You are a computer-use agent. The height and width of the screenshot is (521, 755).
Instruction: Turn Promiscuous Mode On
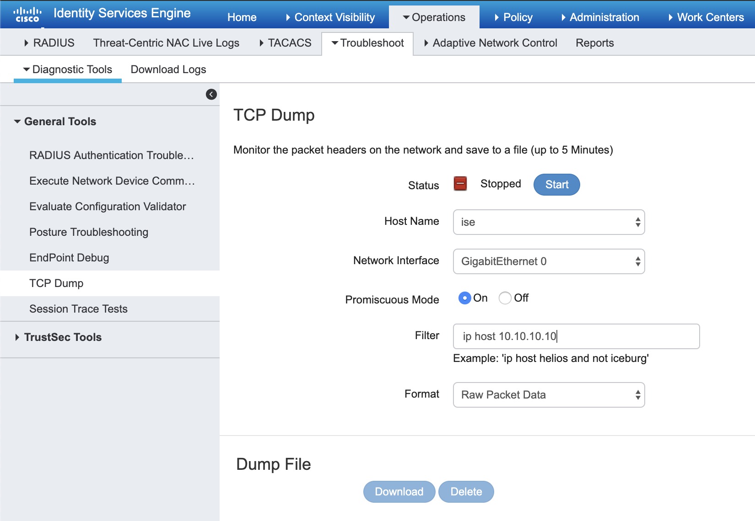pos(464,298)
